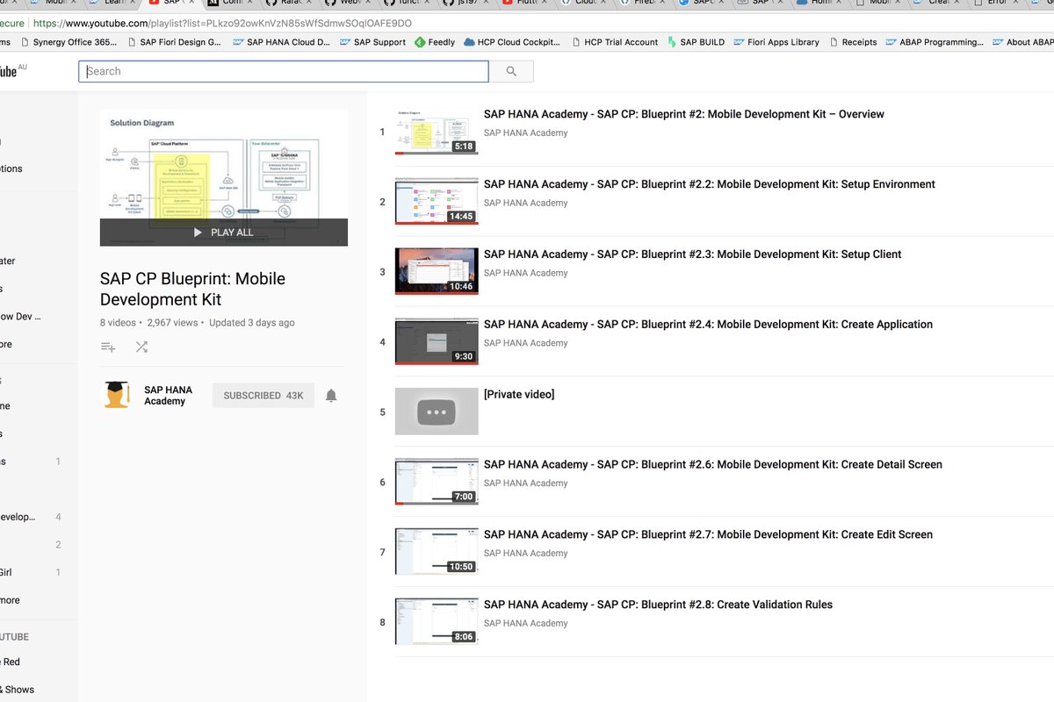The width and height of the screenshot is (1054, 702).
Task: Open SAP Support bookmark
Action: pyautogui.click(x=372, y=42)
